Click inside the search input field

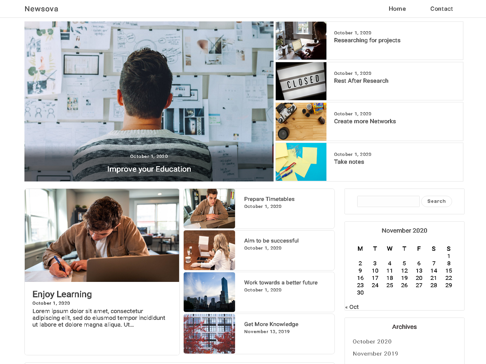[x=388, y=201]
